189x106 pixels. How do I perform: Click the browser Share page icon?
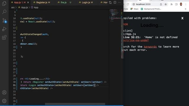pyautogui.click(x=161, y=4)
